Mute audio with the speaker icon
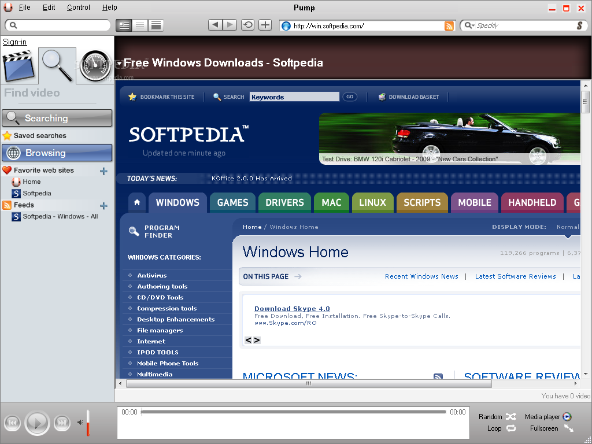 point(80,422)
